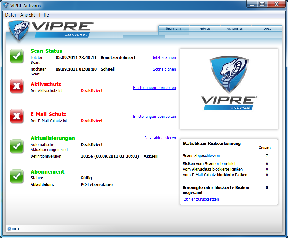Click the green check icon beside Scan-Status
The width and height of the screenshot is (288, 238).
[x=17, y=56]
